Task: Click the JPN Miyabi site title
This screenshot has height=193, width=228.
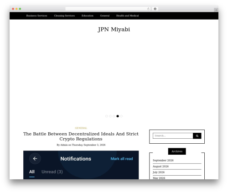Action: pos(114,29)
